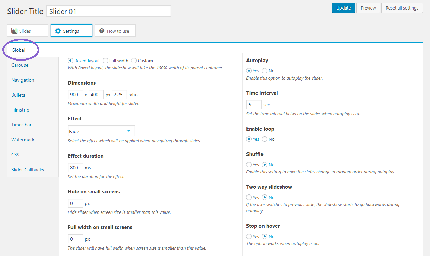This screenshot has height=256, width=430.
Task: Select the Global settings section
Action: pos(18,50)
